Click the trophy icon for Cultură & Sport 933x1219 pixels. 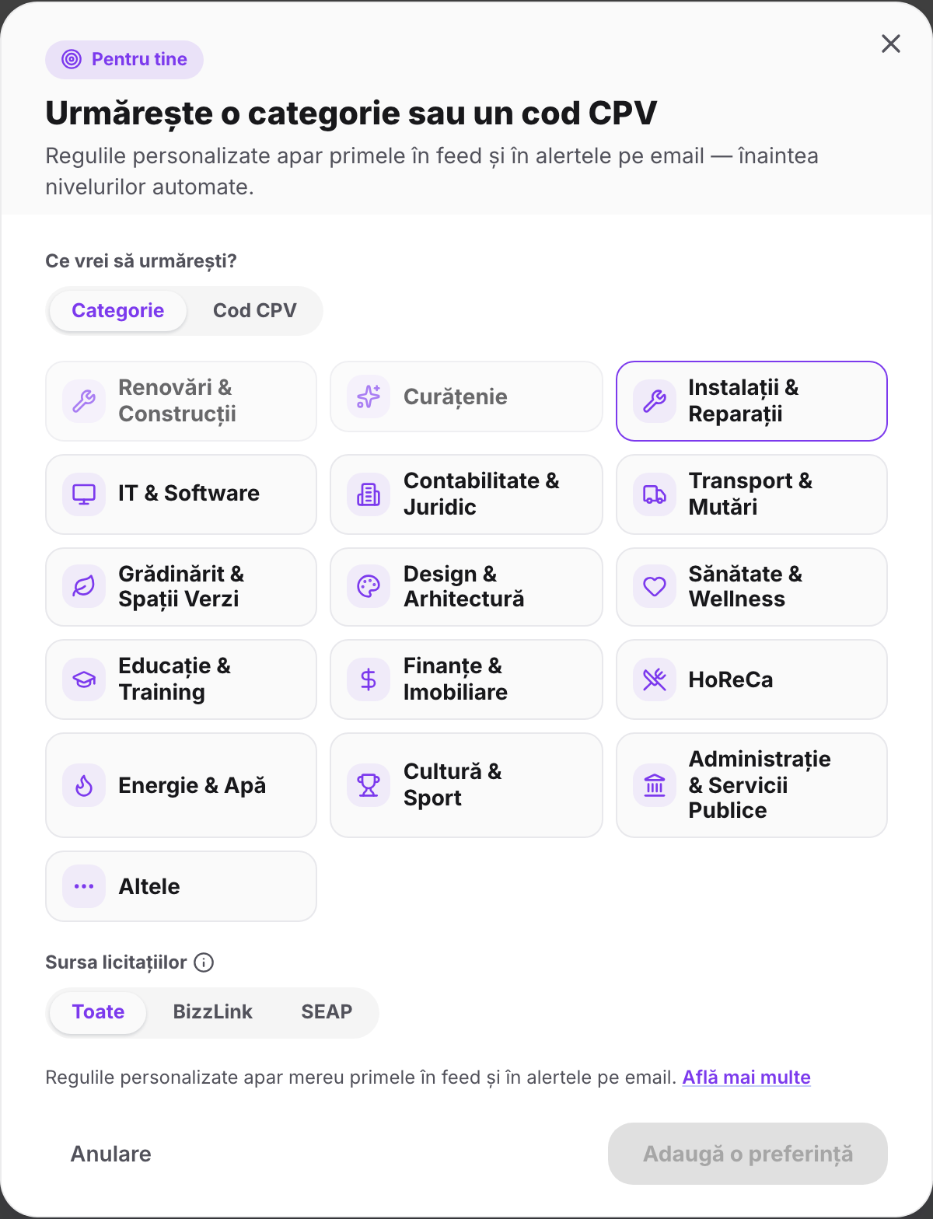[369, 785]
